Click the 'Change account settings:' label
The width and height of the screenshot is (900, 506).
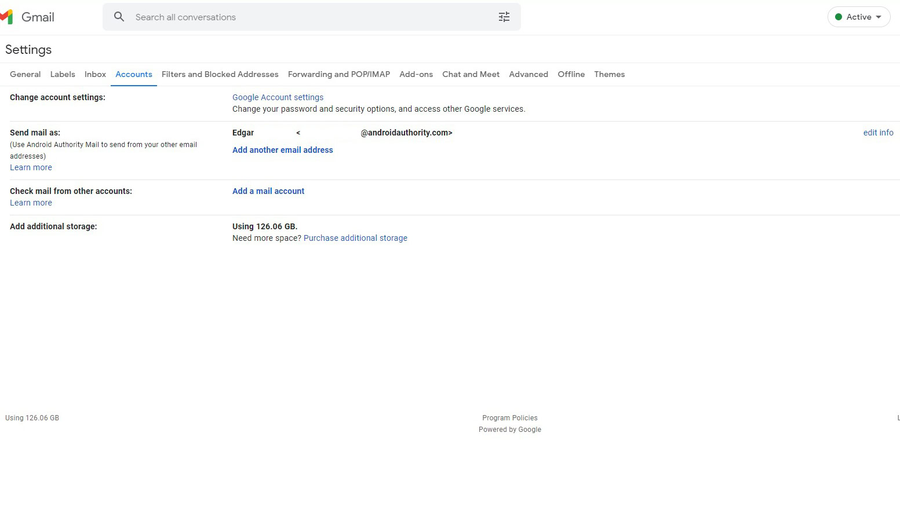[57, 97]
